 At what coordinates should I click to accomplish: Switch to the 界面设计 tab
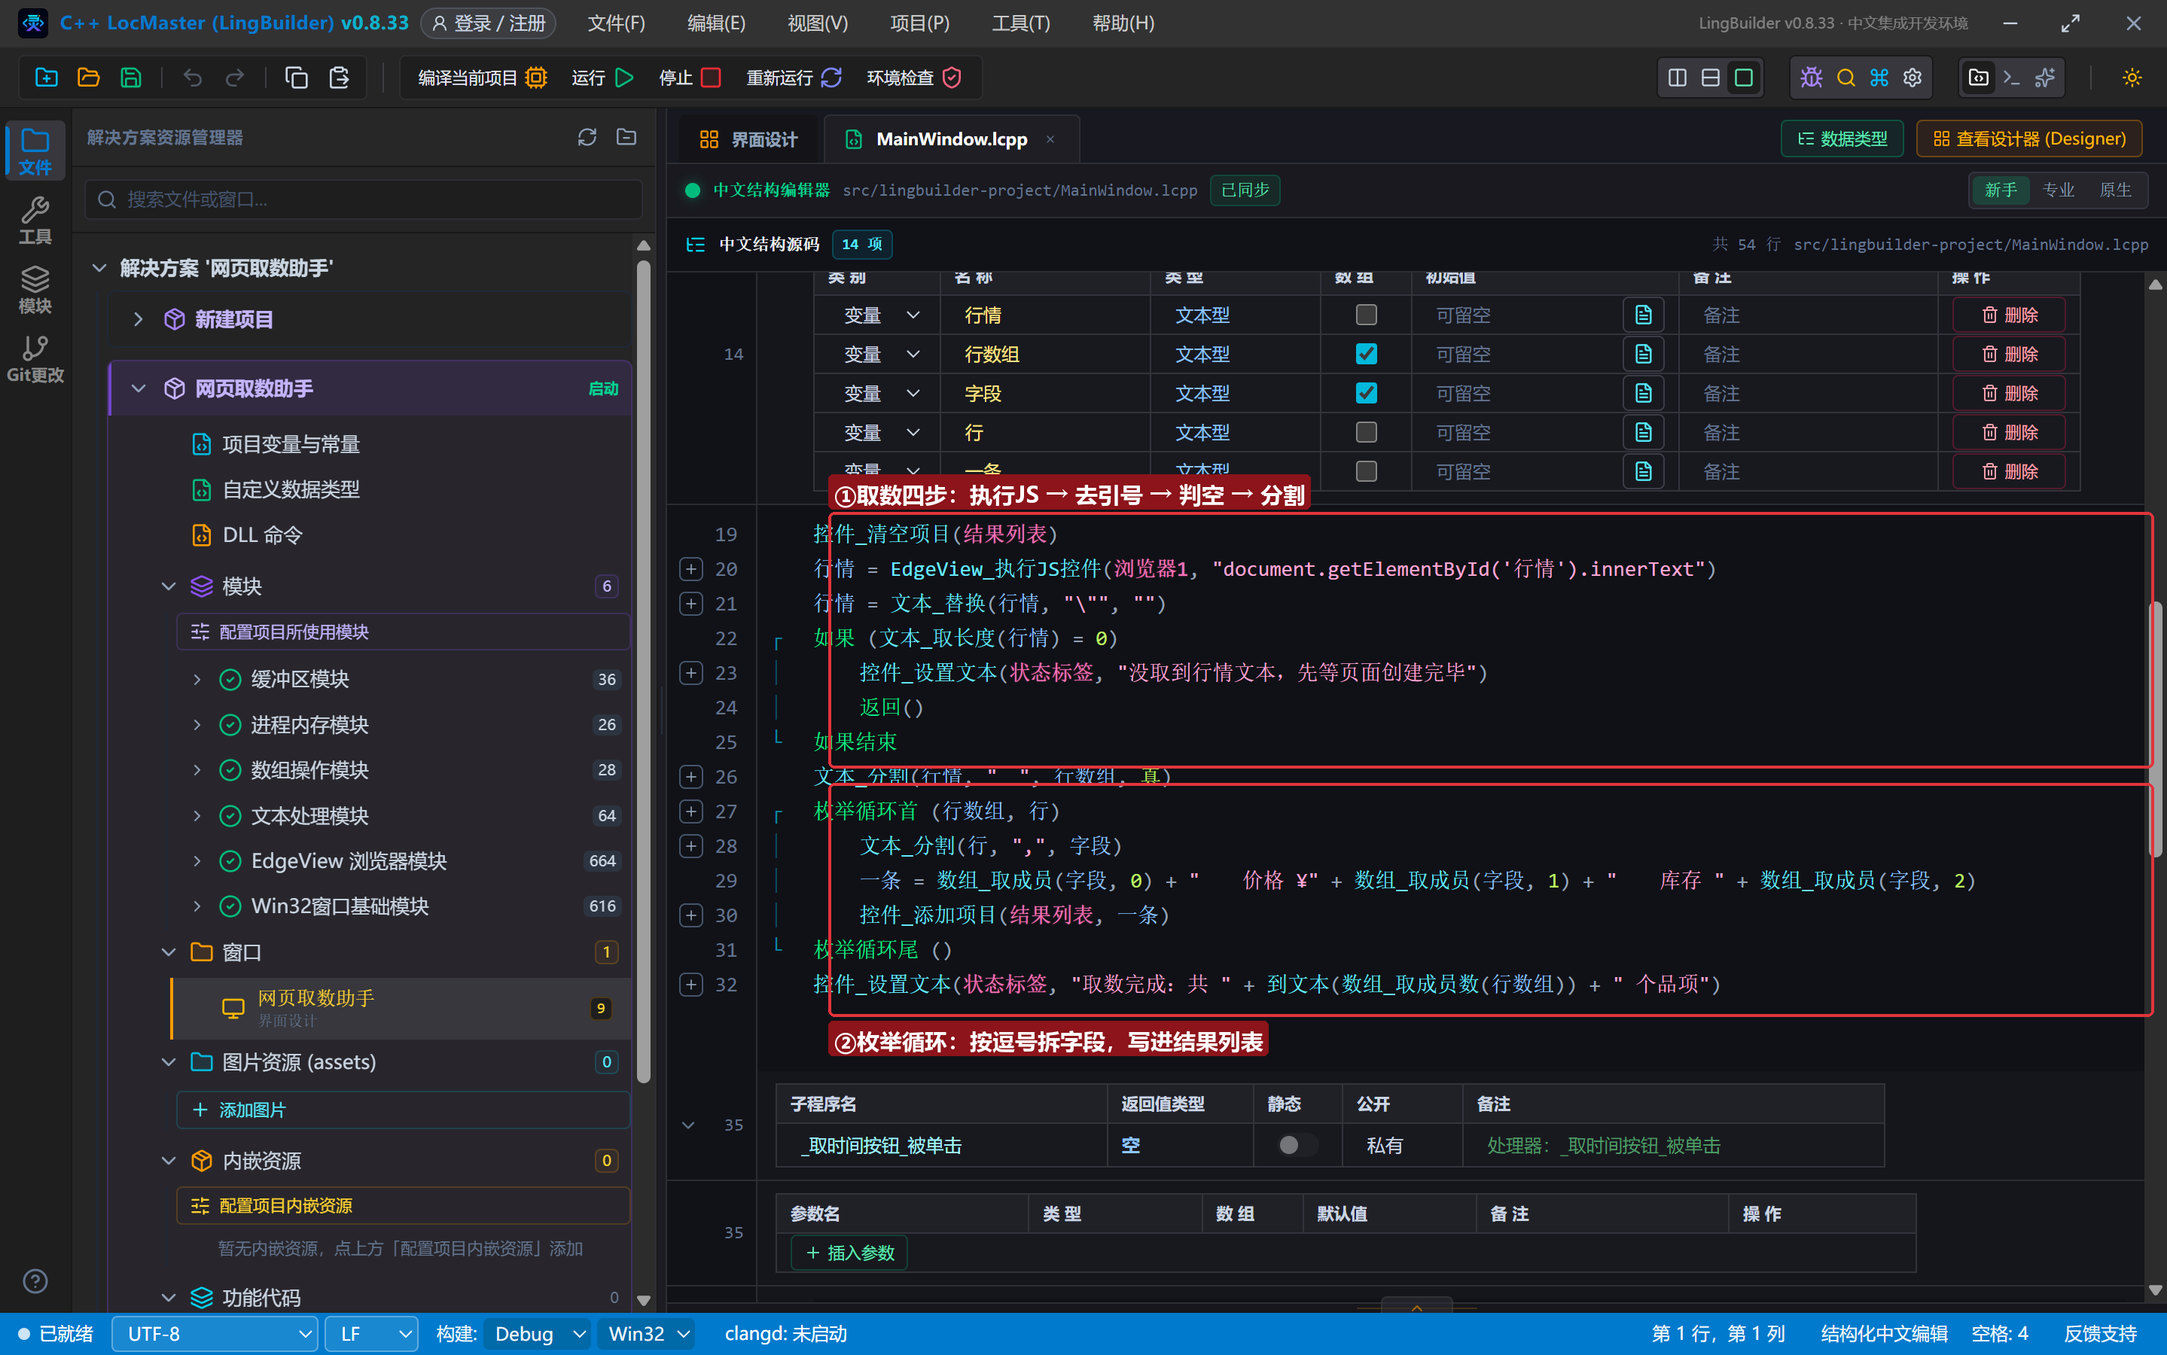[748, 139]
